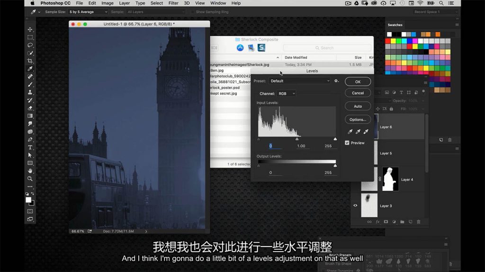The height and width of the screenshot is (272, 485).
Task: Select the Quick Selection tool
Action: pyautogui.click(x=30, y=53)
